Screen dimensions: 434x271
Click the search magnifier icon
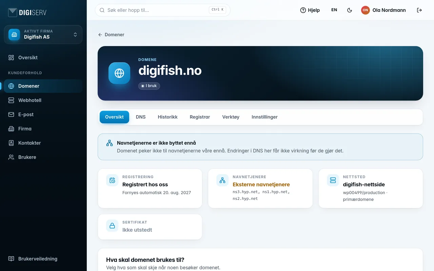[x=102, y=10]
